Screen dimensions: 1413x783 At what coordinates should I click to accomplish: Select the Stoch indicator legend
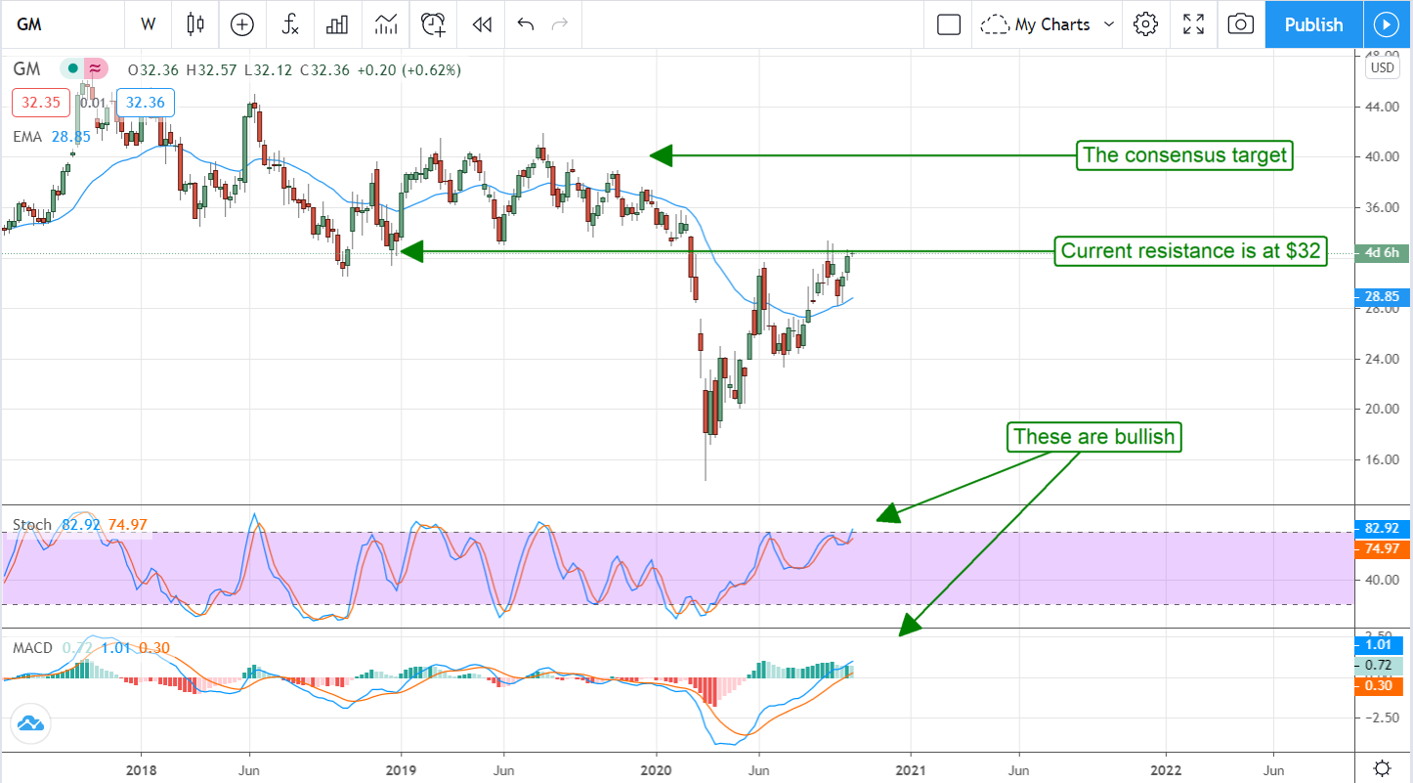coord(31,525)
